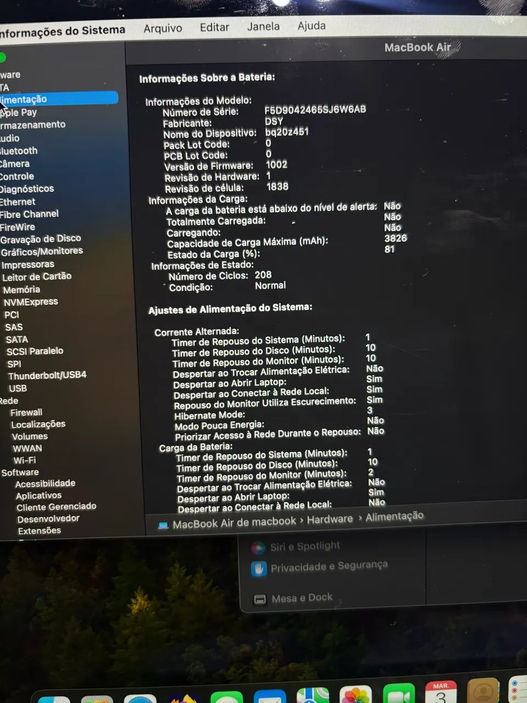Screen dimensions: 527x703
Task: Open 'Mesa e Dock' in the Settings window
Action: [x=302, y=598]
